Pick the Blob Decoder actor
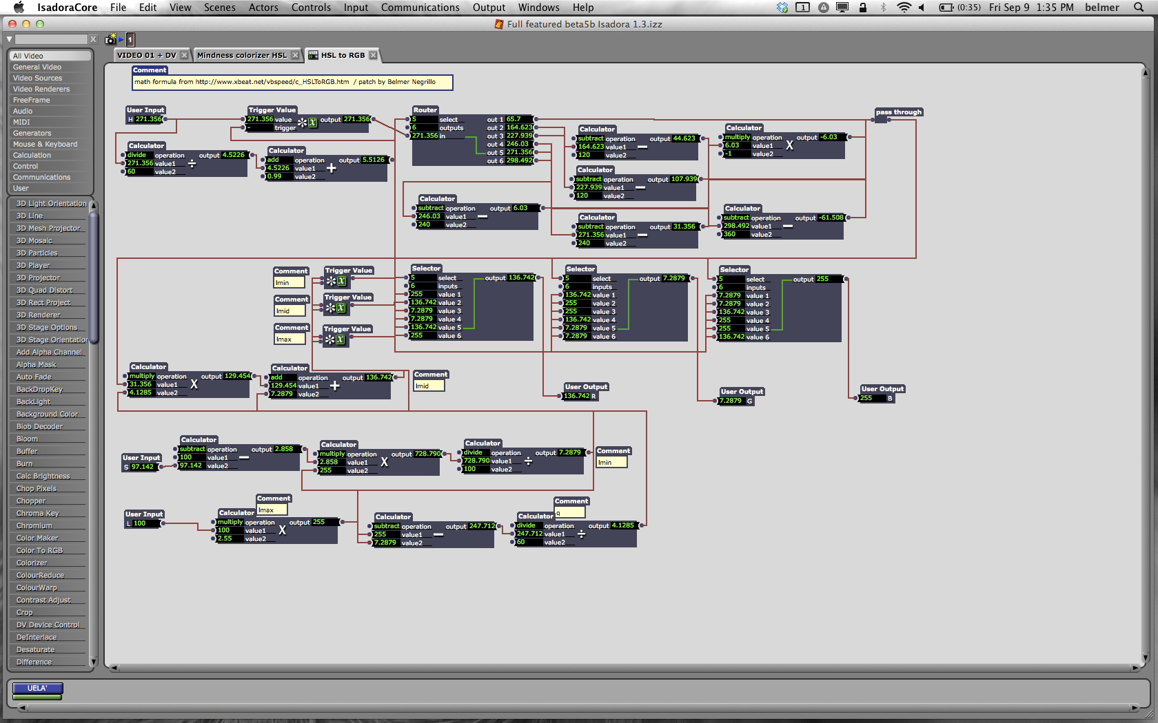Image resolution: width=1158 pixels, height=723 pixels. tap(48, 426)
